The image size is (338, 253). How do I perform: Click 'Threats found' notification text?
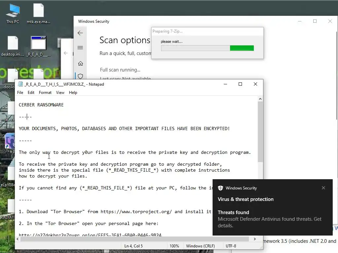[233, 212]
